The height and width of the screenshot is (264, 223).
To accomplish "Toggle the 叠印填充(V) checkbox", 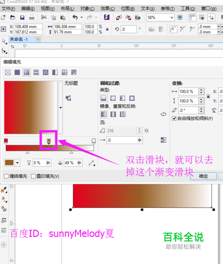I will click(33, 176).
